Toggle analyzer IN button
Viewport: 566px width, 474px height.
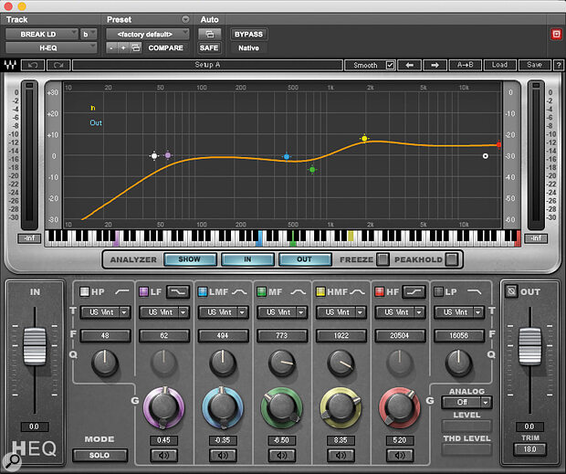pyautogui.click(x=247, y=259)
